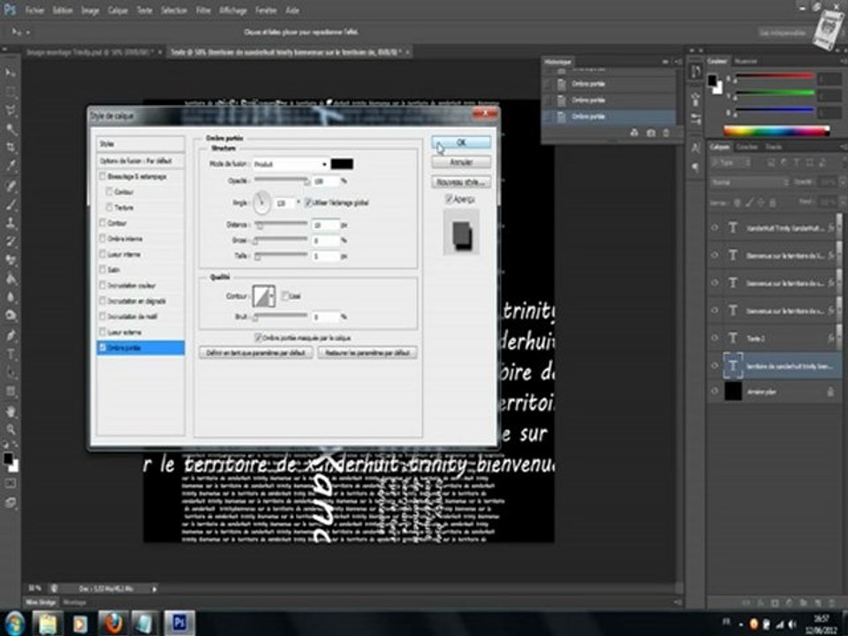
Task: Switch to the Tracés tab
Action: tap(774, 147)
